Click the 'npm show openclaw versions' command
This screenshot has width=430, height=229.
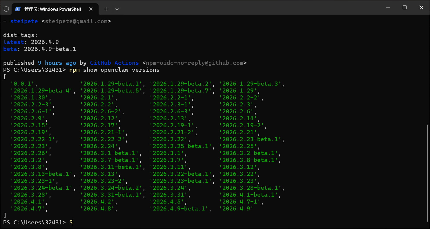(x=114, y=70)
